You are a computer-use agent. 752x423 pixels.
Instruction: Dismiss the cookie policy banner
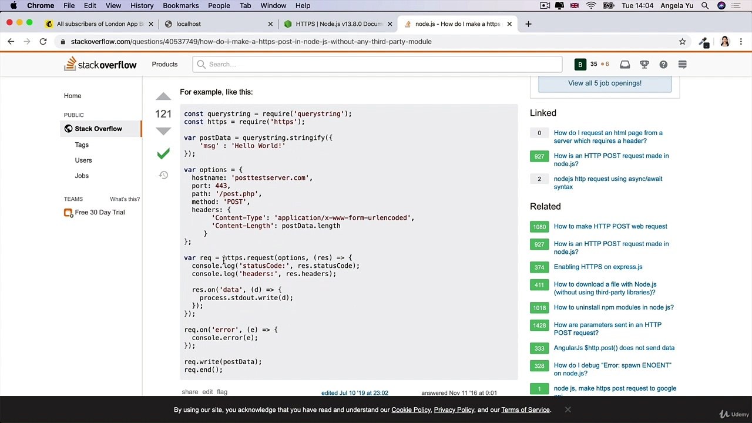pyautogui.click(x=568, y=409)
